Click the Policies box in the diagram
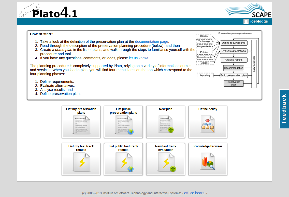This screenshot has width=289, height=197. 204,52
